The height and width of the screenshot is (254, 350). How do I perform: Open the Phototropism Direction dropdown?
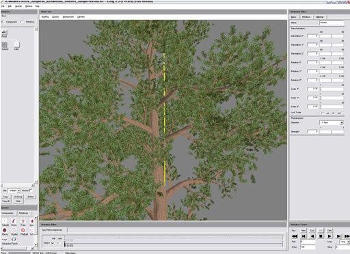coord(331,123)
